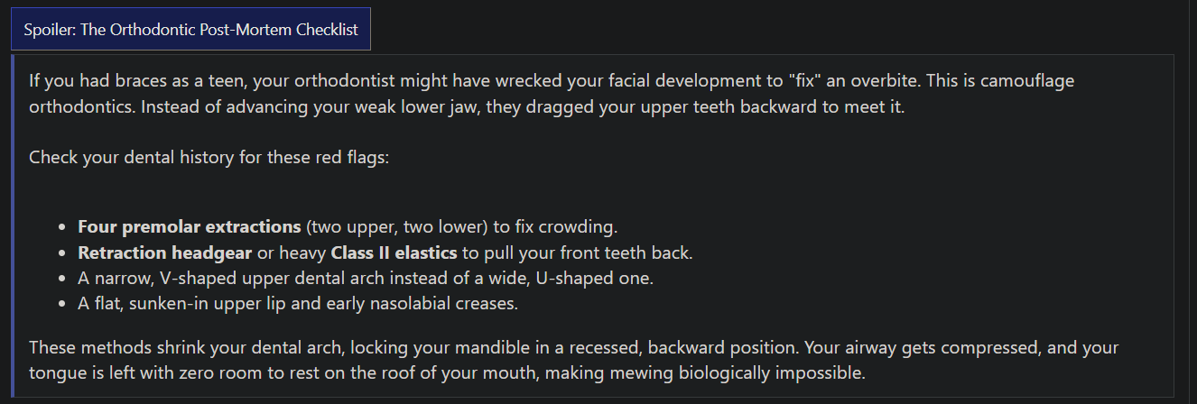
Task: Click the third bullet point marker
Action: 60,279
